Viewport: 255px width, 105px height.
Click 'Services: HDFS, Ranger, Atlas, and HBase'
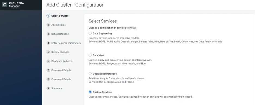pos(111,82)
